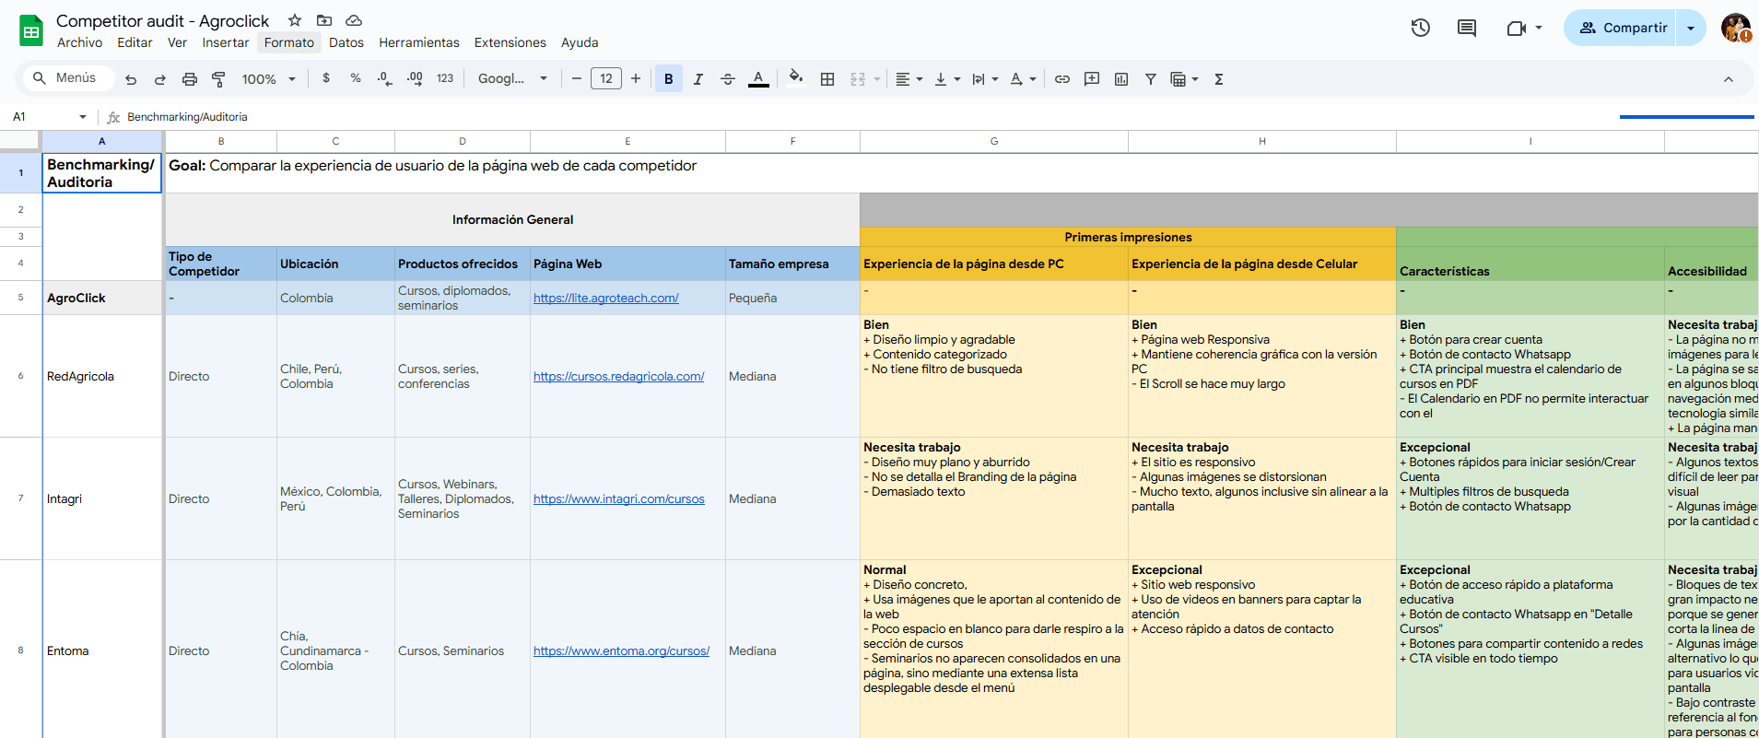Open the www.intagri.com/cursos link

pyautogui.click(x=619, y=499)
